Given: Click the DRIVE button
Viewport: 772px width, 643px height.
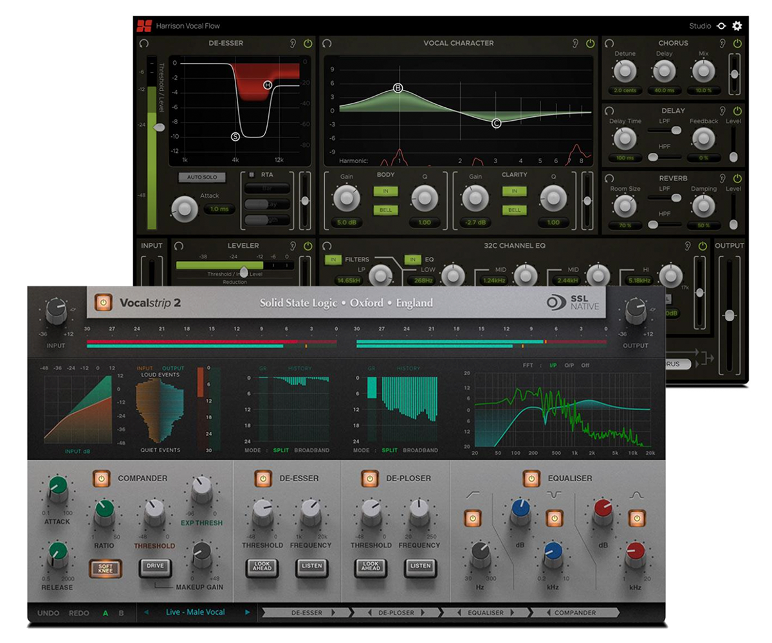Looking at the screenshot, I should coord(154,568).
